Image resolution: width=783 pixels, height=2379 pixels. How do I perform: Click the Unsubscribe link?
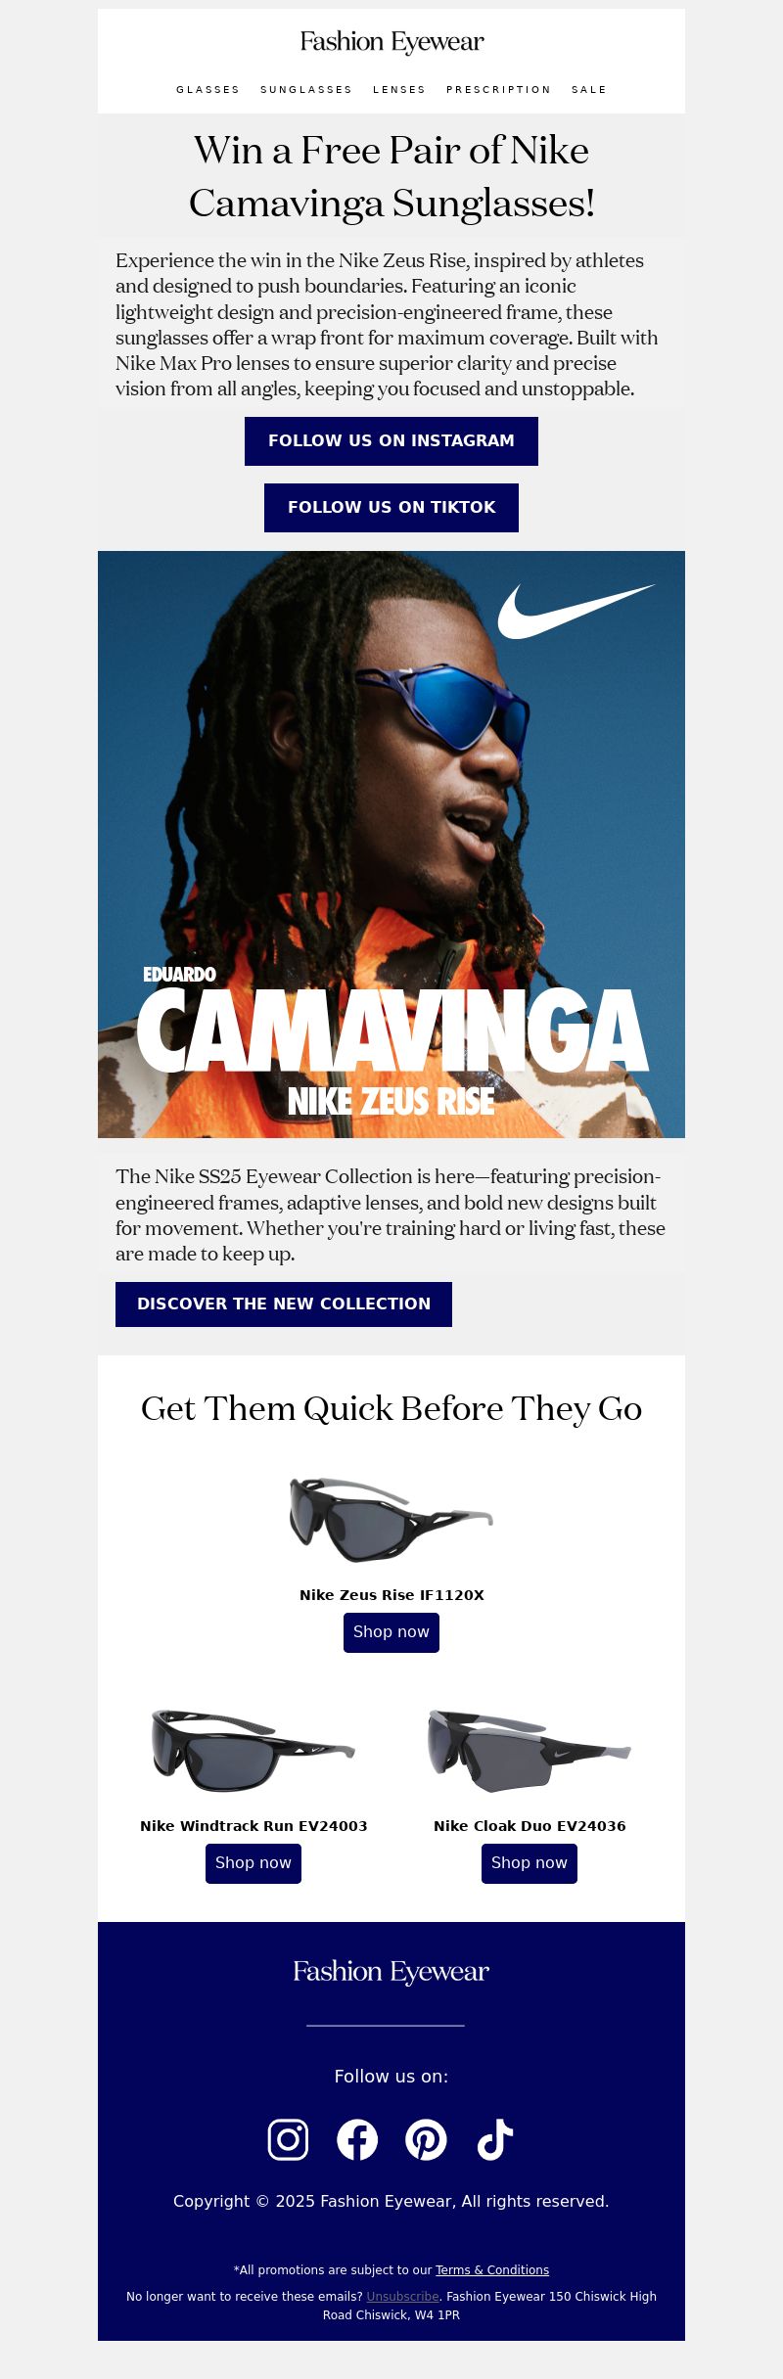(402, 2297)
